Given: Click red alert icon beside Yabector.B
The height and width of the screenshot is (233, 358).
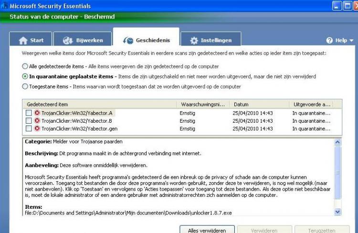Looking at the screenshot, I should [37, 121].
